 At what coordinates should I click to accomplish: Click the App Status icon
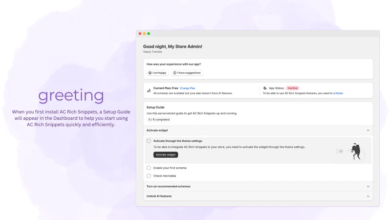265,88
